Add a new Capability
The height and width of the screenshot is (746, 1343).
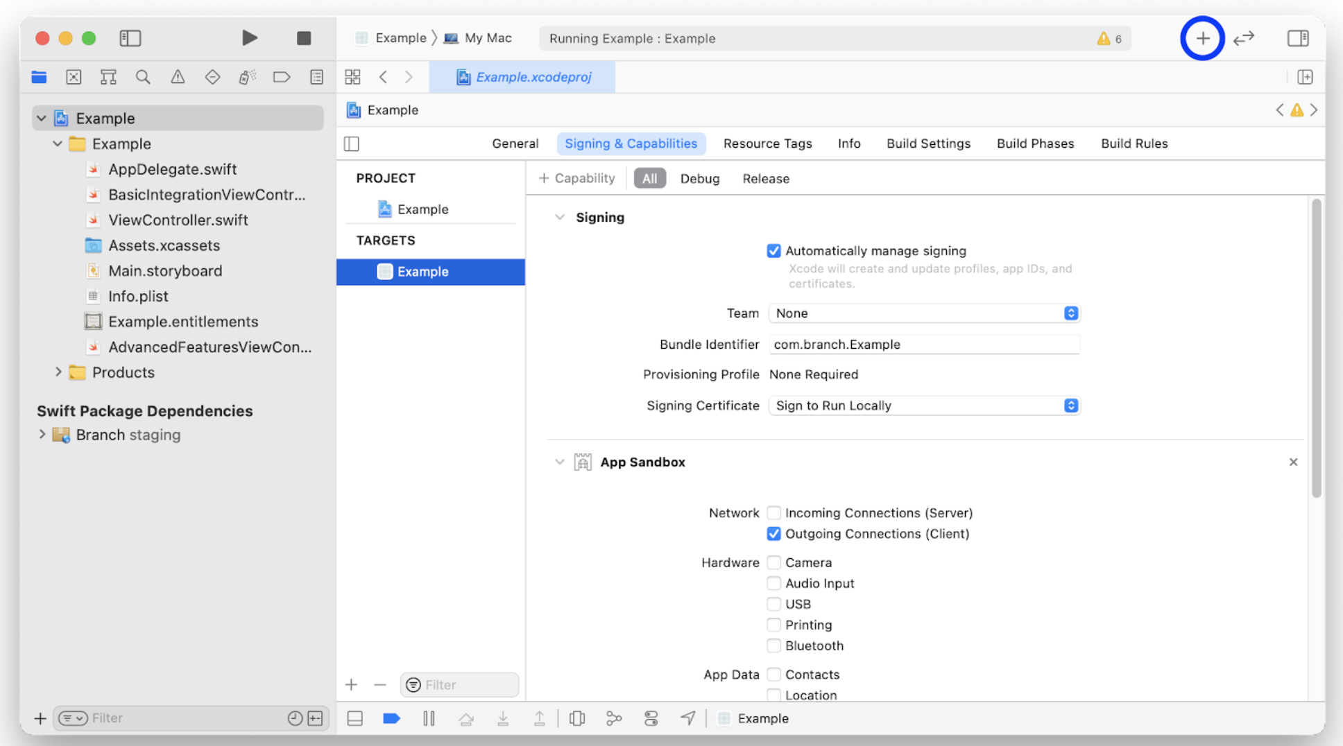pos(576,179)
